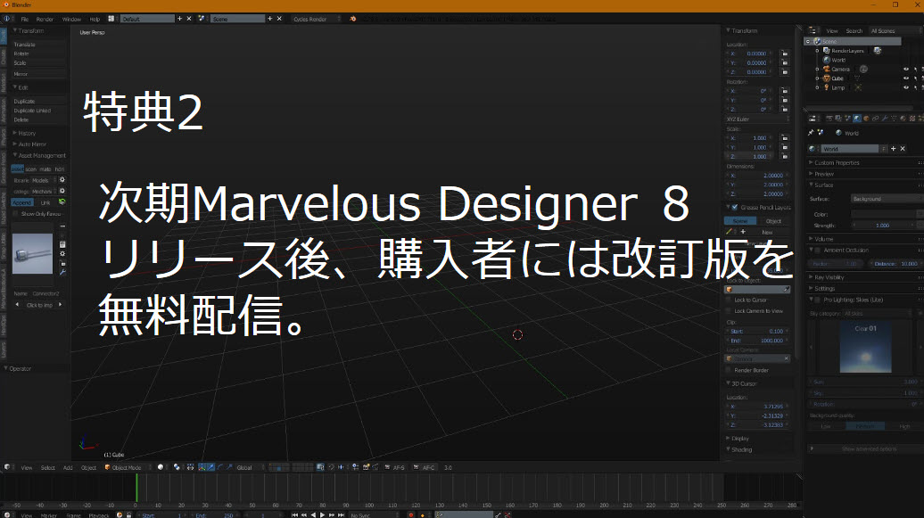Click Mirror button
This screenshot has width=924, height=518.
[39, 74]
